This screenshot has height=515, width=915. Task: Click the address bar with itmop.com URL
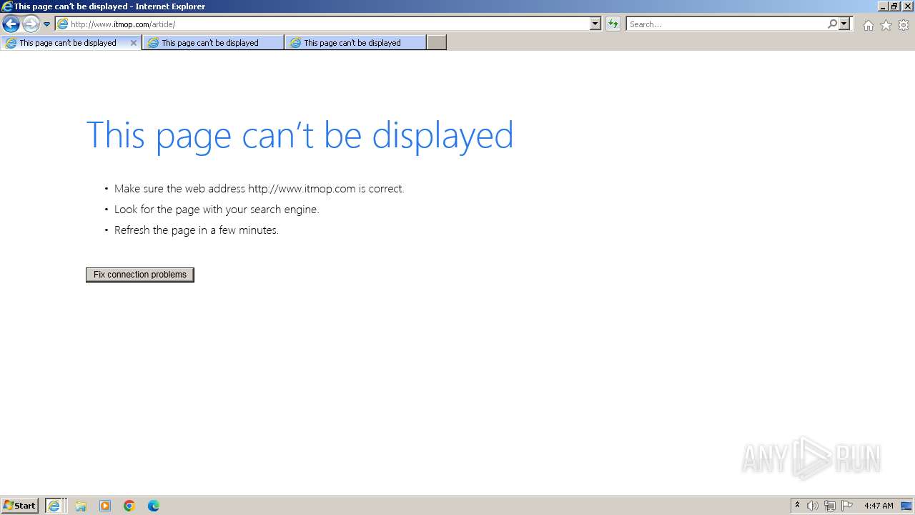(322, 24)
